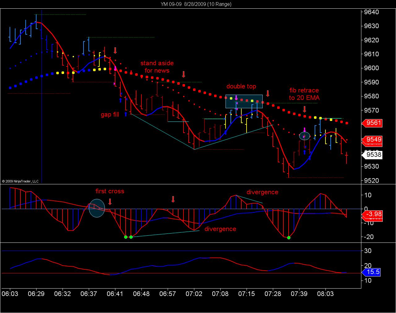This screenshot has width=396, height=313.
Task: Select the 'gap fill' annotation text
Action: pyautogui.click(x=110, y=114)
